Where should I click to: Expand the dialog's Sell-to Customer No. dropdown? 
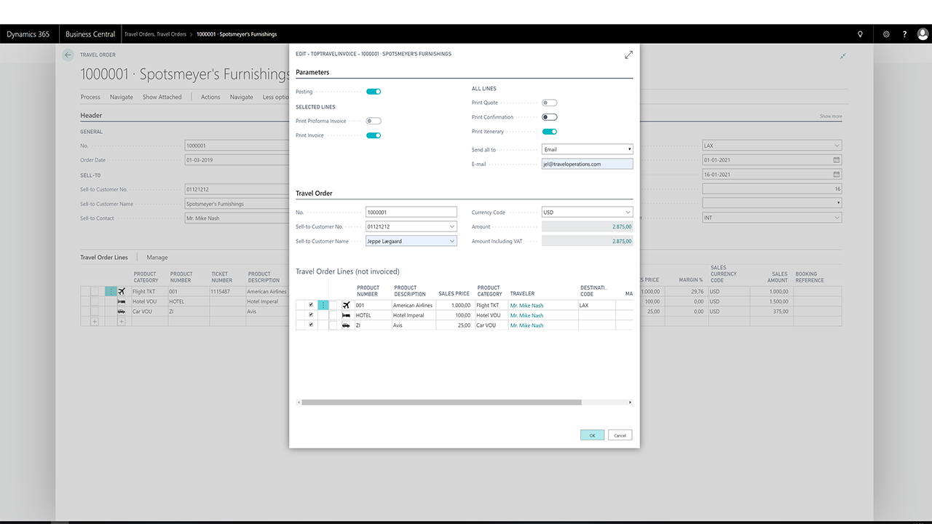[x=452, y=227]
